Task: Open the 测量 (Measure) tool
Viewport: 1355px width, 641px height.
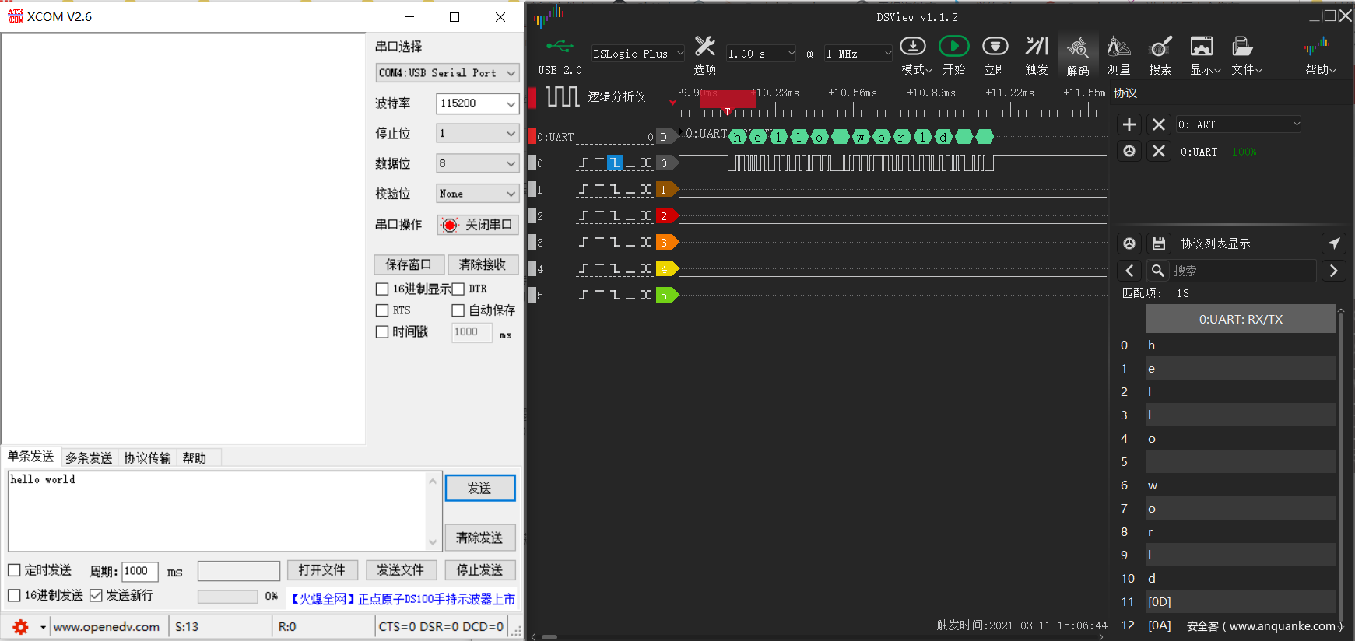Action: click(1118, 48)
